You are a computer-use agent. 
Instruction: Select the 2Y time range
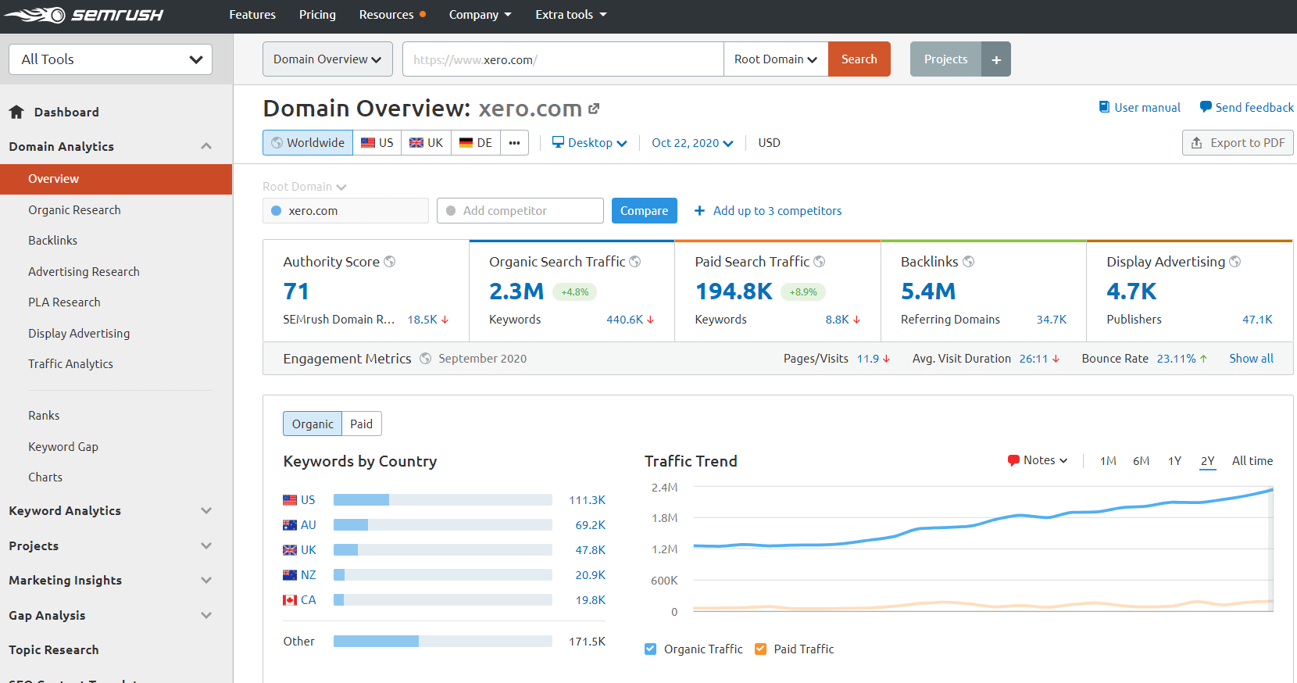tap(1208, 461)
